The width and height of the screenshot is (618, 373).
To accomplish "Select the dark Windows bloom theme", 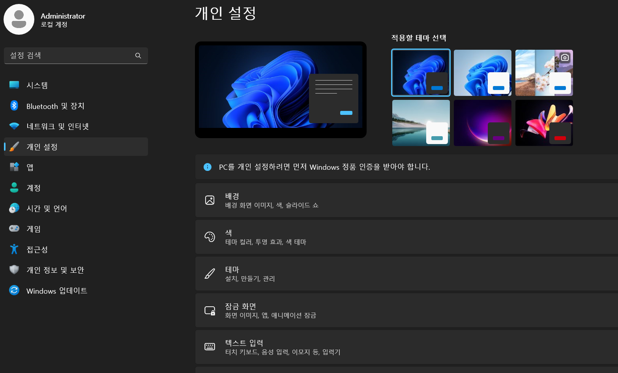I will pos(421,73).
